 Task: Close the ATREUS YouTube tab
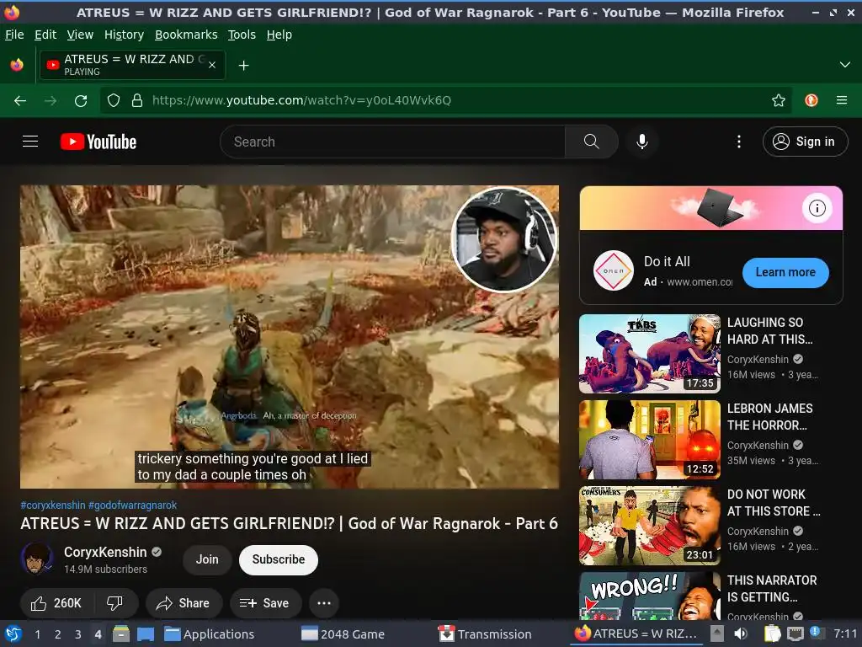click(212, 65)
